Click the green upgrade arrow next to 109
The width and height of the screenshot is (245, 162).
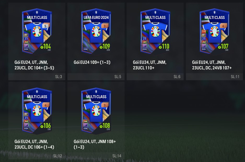click(101, 47)
